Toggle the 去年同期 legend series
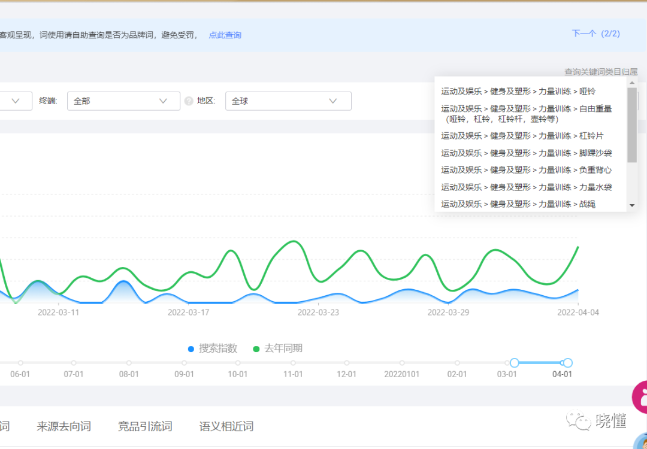Viewport: 647px width, 449px height. [x=277, y=348]
